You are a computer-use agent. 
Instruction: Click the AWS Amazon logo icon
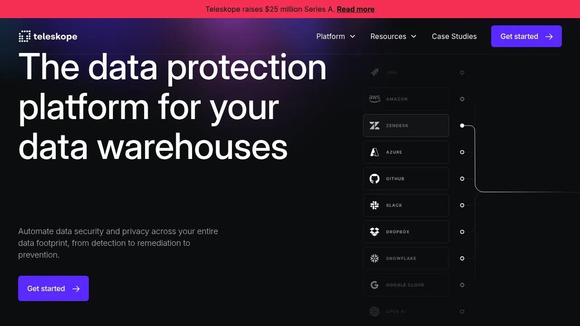[374, 99]
